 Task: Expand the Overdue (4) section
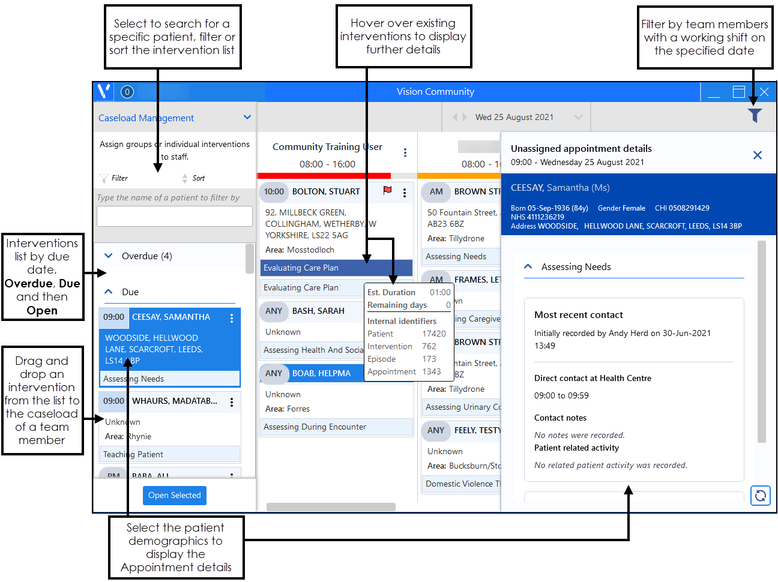coord(109,256)
